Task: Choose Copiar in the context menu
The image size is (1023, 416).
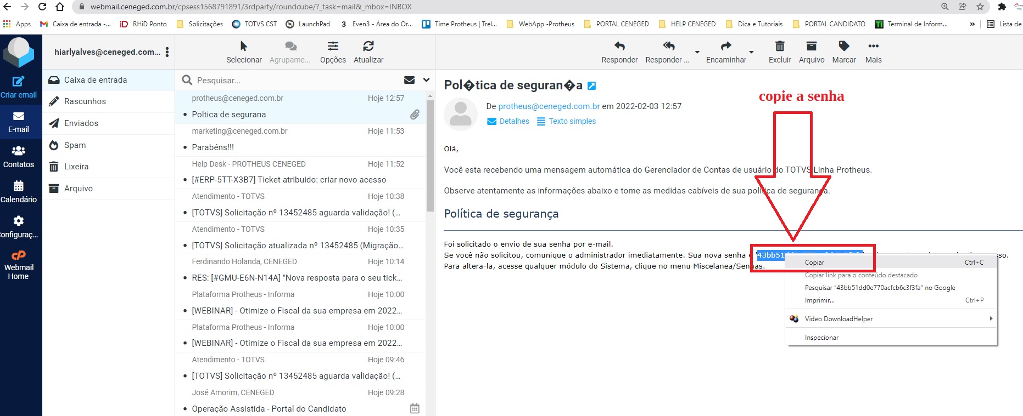Action: pos(814,263)
